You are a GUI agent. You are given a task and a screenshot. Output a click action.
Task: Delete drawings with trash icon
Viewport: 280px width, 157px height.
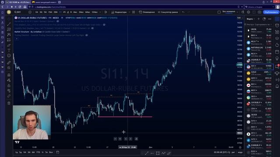point(9,103)
